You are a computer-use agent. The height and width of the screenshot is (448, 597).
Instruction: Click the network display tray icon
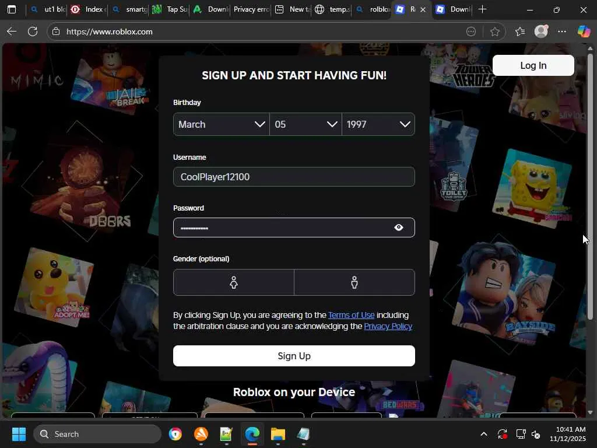coord(521,434)
